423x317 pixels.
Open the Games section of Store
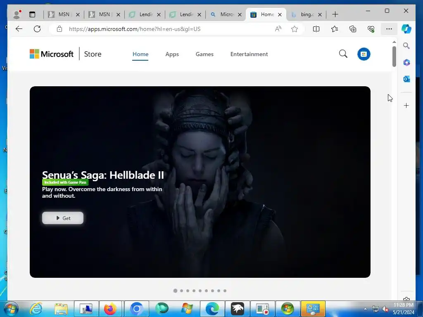(204, 54)
